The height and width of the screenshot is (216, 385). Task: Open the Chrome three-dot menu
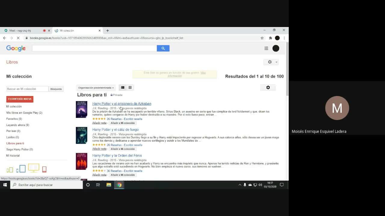(284, 38)
